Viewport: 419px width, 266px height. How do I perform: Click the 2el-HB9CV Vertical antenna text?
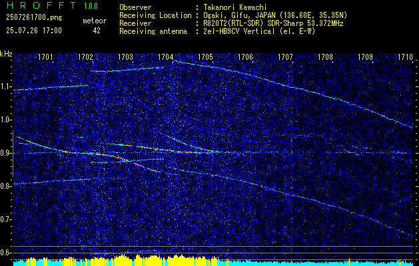click(259, 31)
